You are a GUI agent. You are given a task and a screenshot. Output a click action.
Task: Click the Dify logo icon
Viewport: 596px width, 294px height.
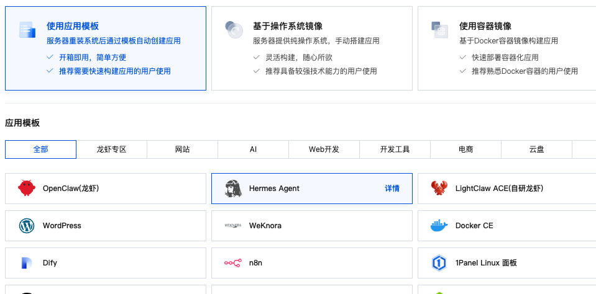27,263
